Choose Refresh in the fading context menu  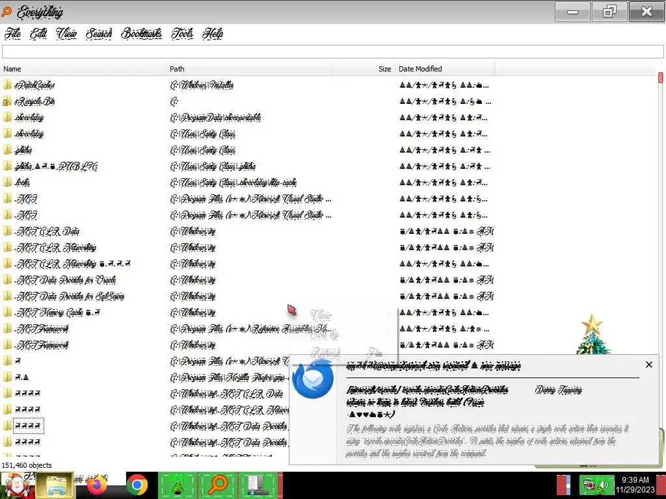click(x=325, y=353)
